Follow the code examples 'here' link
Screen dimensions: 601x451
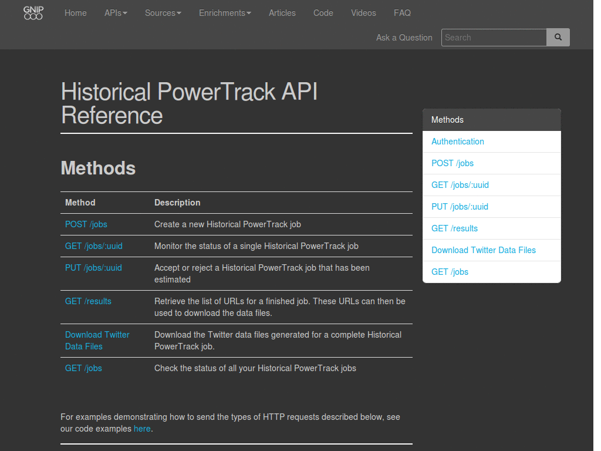142,429
